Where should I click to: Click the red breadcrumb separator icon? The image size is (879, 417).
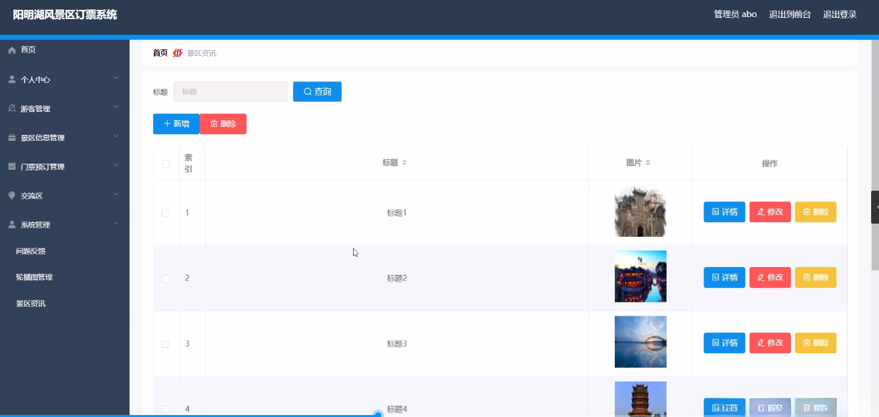point(178,53)
